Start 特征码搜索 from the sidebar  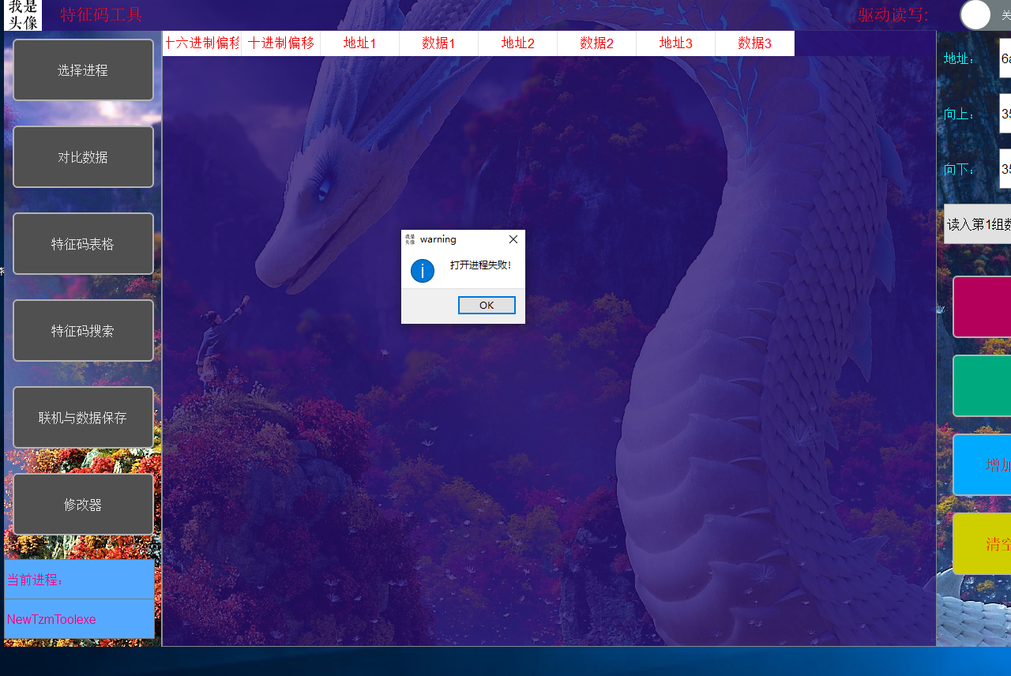tap(83, 330)
